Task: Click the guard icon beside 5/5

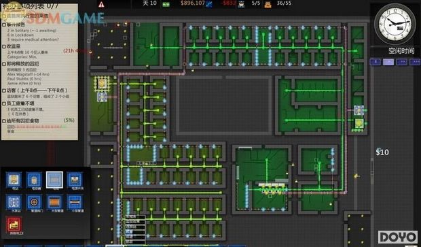Action: click(241, 4)
